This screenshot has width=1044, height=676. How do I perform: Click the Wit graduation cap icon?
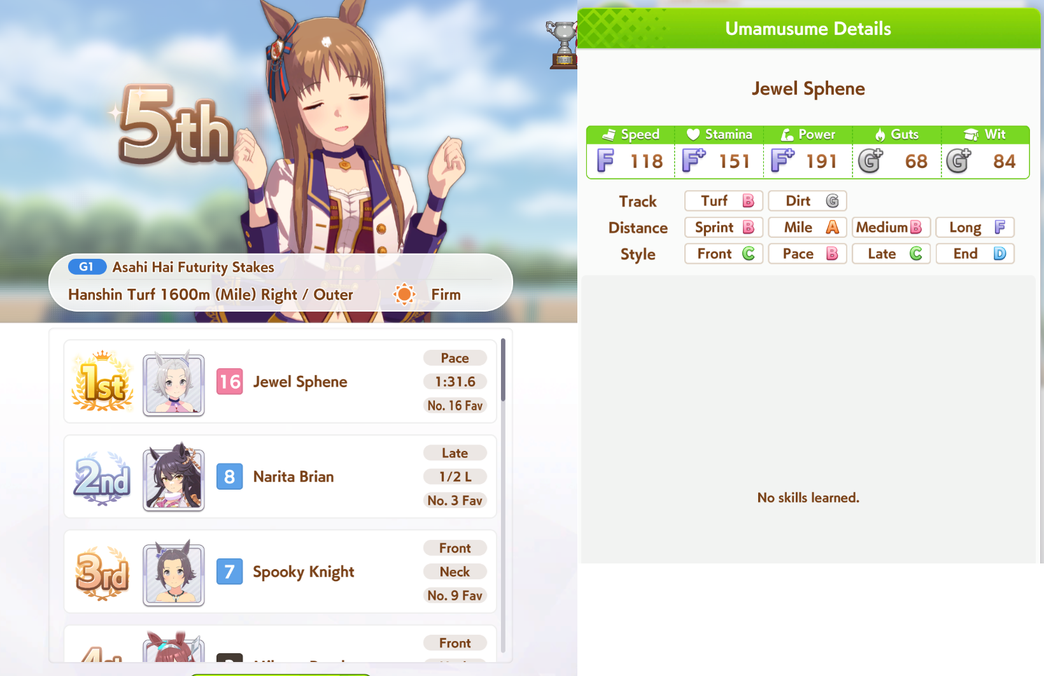coord(971,134)
